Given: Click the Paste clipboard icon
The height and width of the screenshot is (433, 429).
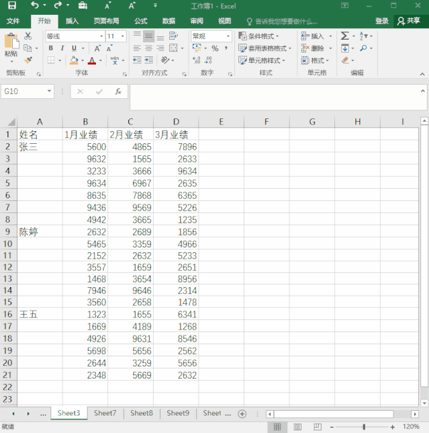Looking at the screenshot, I should coord(11,41).
